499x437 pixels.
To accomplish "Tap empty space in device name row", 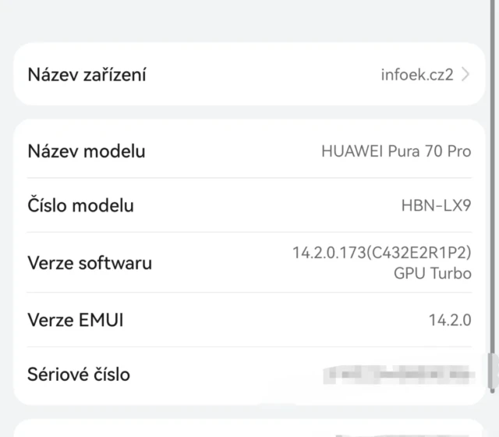I will (257, 75).
